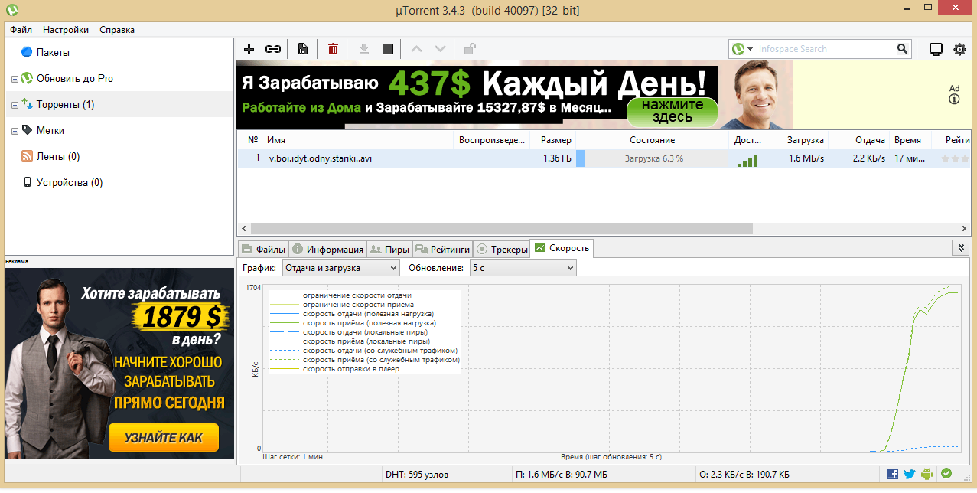Select Метки in the sidebar
977x493 pixels.
[50, 130]
